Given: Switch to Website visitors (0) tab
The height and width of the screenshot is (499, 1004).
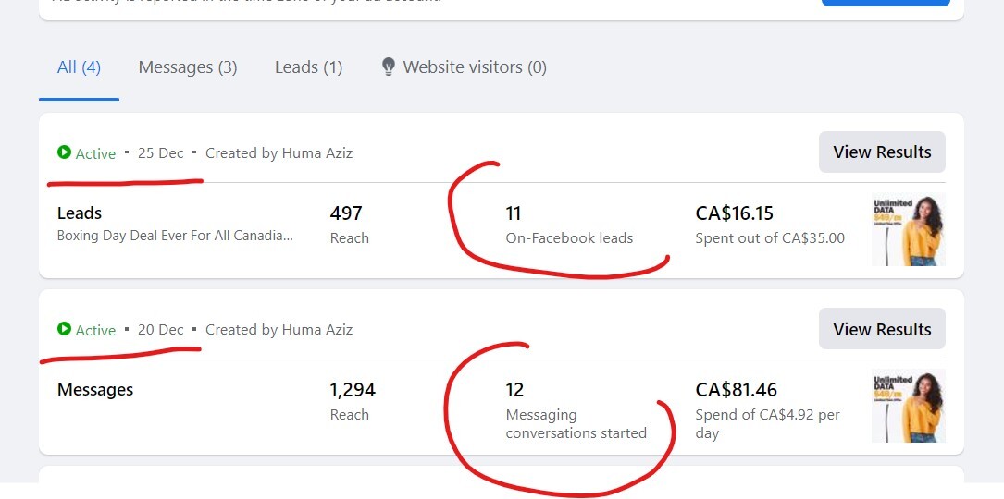Looking at the screenshot, I should click(x=474, y=67).
